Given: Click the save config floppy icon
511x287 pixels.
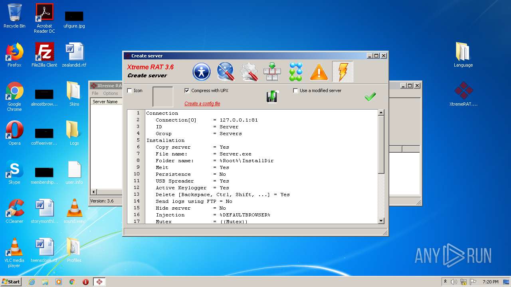Looking at the screenshot, I should point(273,96).
